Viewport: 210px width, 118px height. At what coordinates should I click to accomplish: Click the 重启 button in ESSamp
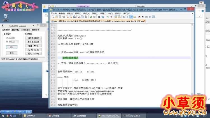[x=12, y=53]
